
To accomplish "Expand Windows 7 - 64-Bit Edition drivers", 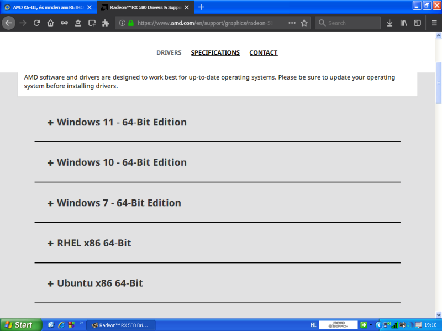I will point(114,203).
